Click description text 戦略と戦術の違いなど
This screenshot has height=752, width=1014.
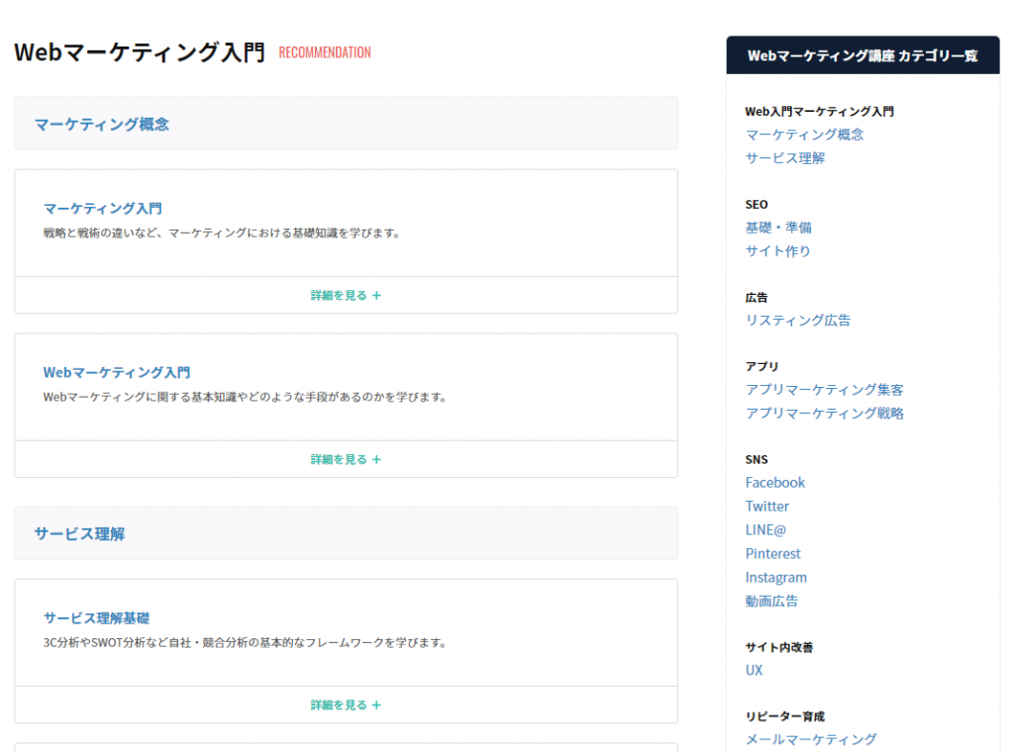(222, 234)
